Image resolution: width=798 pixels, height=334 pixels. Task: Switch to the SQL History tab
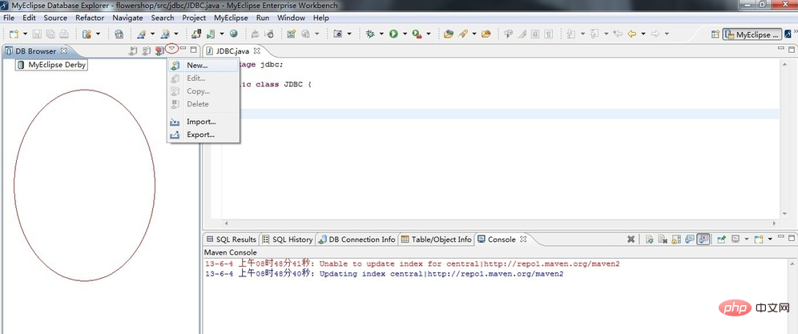pos(288,239)
